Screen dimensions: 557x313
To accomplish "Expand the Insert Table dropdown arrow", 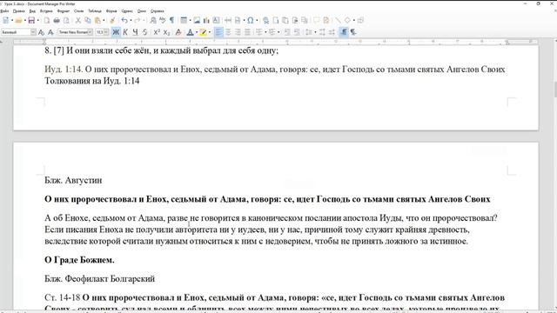I will click(190, 21).
